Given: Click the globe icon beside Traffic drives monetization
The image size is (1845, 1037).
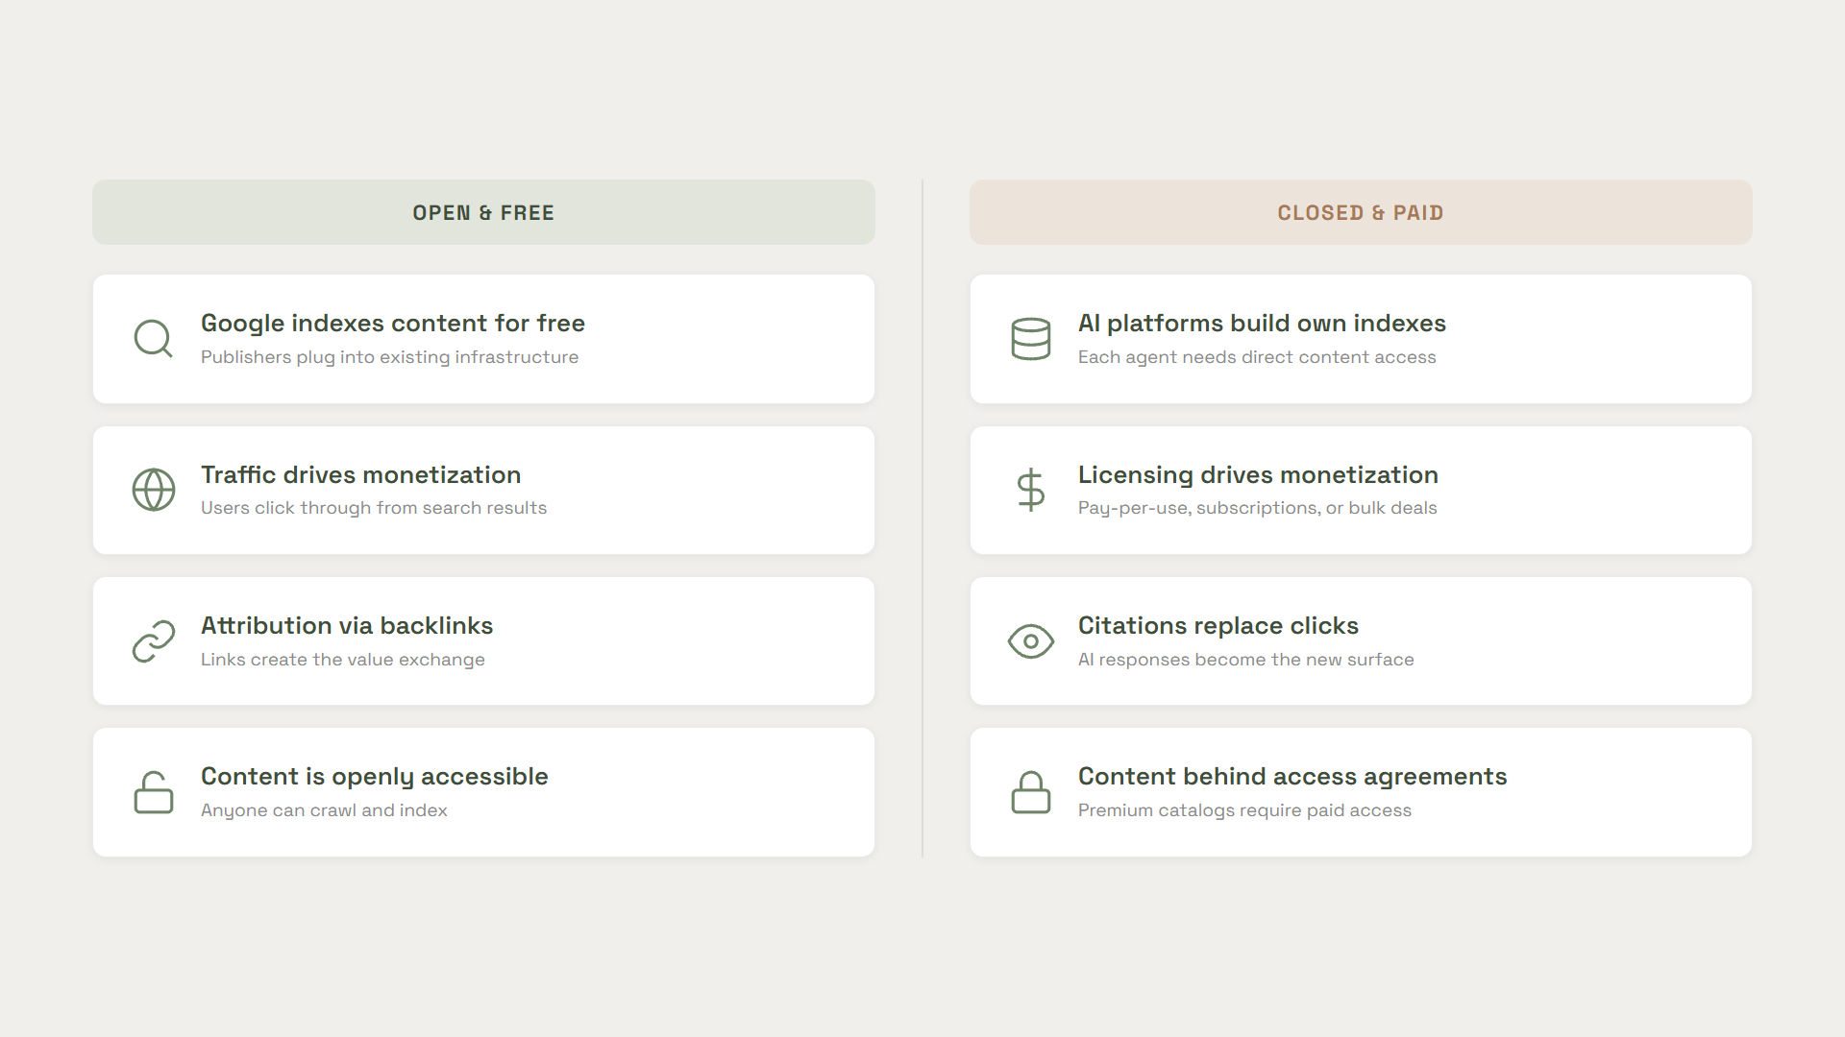Looking at the screenshot, I should (153, 490).
